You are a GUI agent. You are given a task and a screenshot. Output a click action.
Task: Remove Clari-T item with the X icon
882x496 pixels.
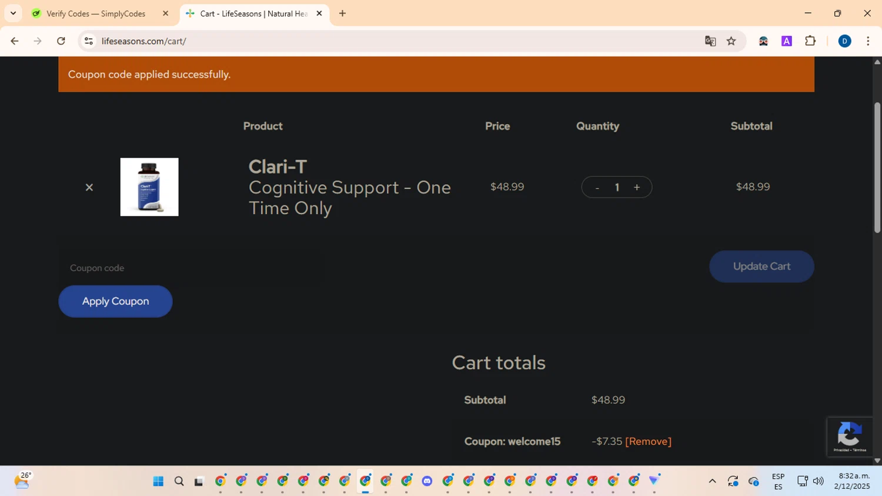89,187
